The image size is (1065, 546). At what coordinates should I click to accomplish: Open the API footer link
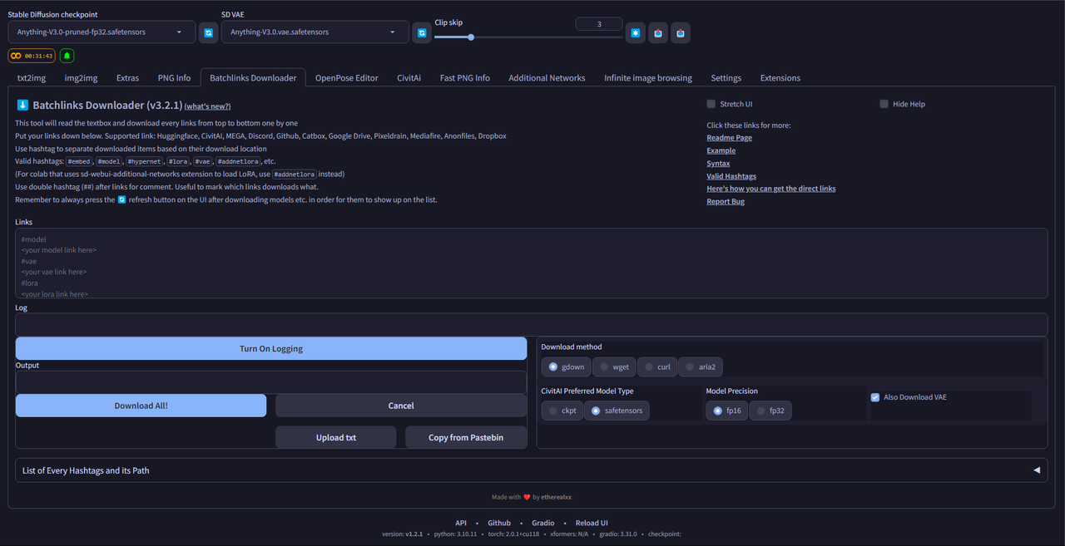[x=461, y=523]
